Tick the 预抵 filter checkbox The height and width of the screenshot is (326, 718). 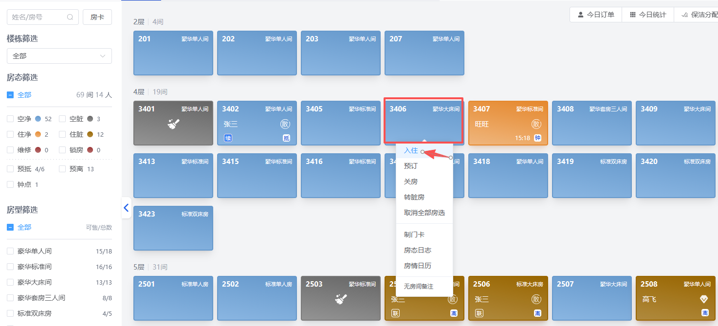pyautogui.click(x=10, y=169)
